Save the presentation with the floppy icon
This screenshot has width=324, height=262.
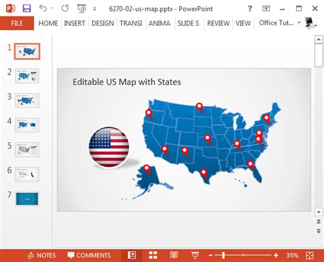(x=27, y=8)
